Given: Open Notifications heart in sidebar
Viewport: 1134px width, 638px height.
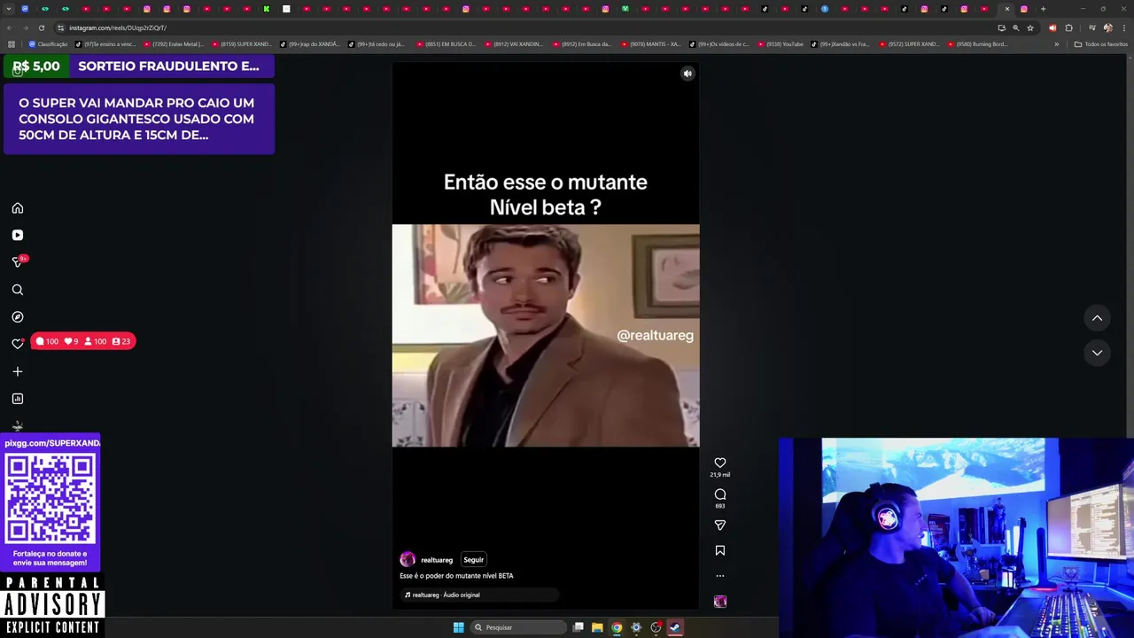Looking at the screenshot, I should [18, 344].
